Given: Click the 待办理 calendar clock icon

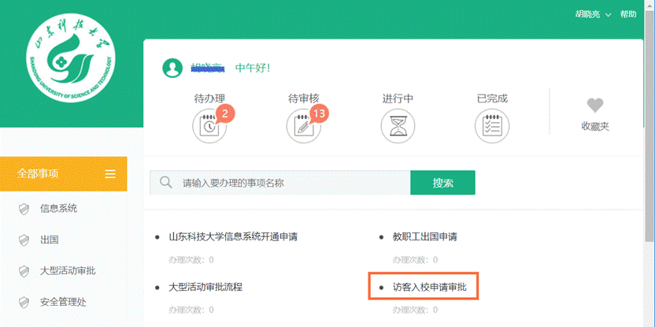Looking at the screenshot, I should point(209,125).
